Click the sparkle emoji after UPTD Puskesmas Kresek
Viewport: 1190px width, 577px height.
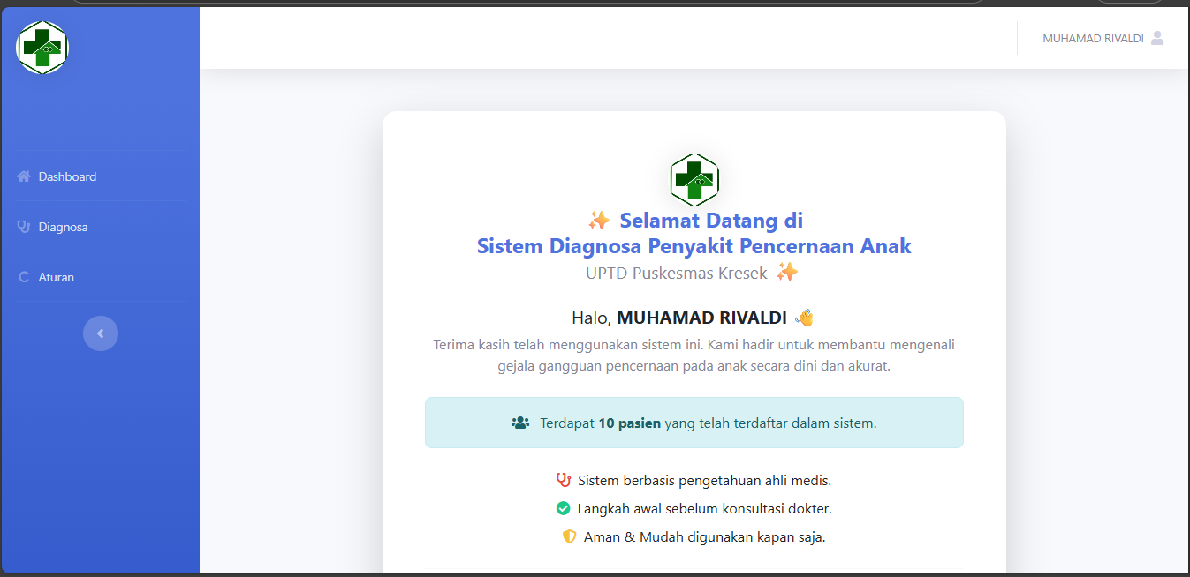tap(787, 272)
